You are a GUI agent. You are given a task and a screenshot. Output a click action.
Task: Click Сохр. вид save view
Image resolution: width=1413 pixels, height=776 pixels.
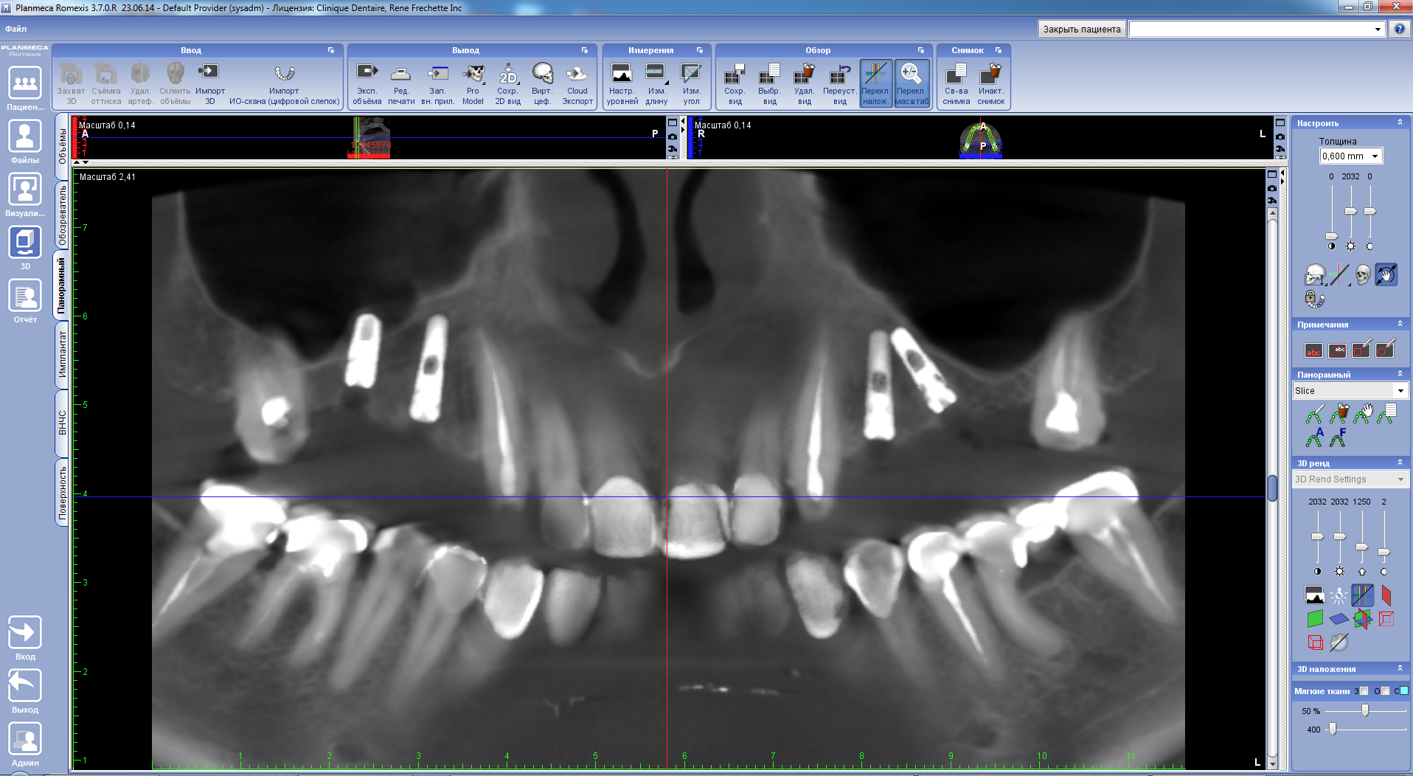(x=735, y=83)
